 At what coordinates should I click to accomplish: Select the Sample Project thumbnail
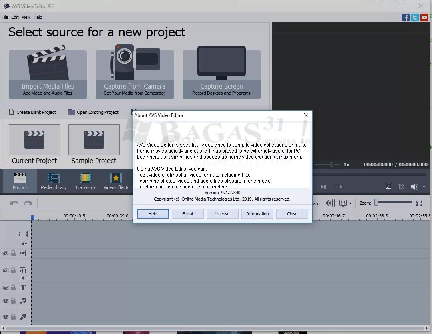coord(94,140)
